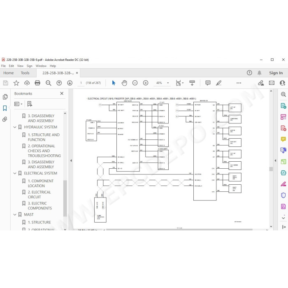Click the Save file icon
This screenshot has width=288, height=288.
point(5,83)
